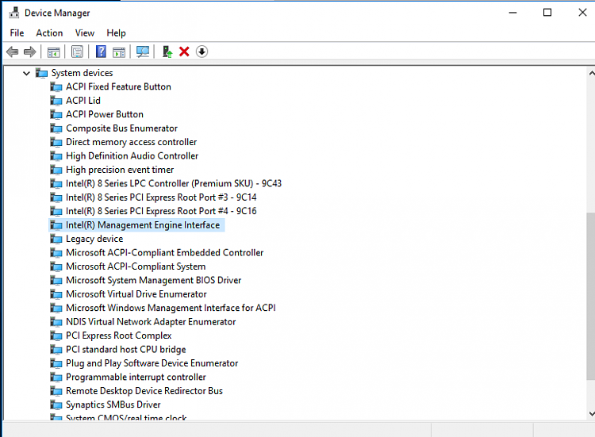This screenshot has width=595, height=437.
Task: Close the Device Manager window
Action: click(582, 13)
